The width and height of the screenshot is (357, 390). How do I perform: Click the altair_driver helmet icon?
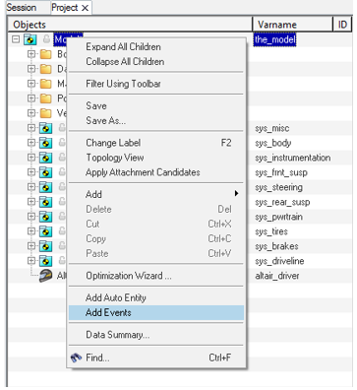click(x=45, y=276)
